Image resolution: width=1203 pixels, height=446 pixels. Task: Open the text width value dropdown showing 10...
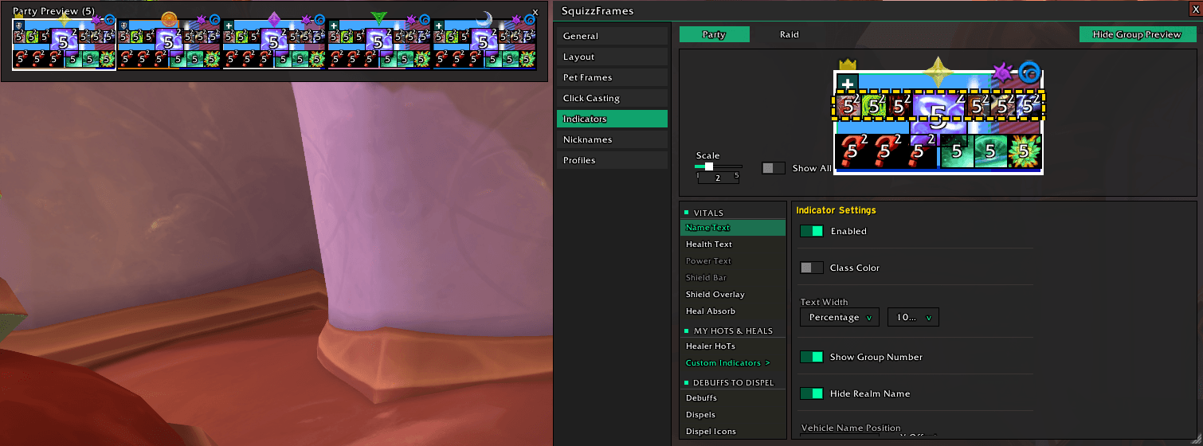[x=914, y=317]
